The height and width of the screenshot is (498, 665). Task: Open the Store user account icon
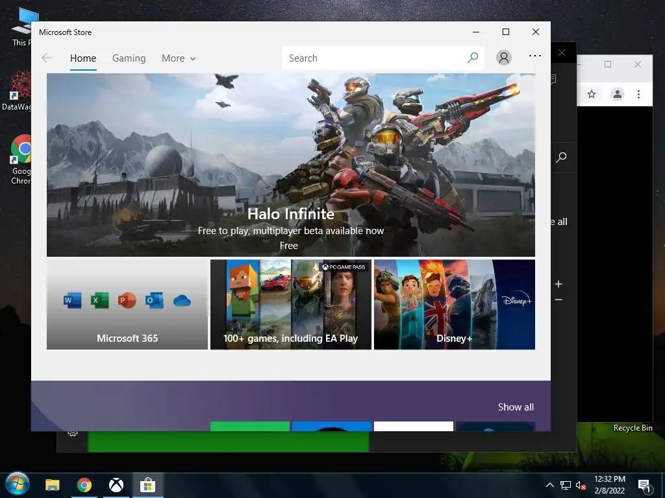[x=504, y=58]
